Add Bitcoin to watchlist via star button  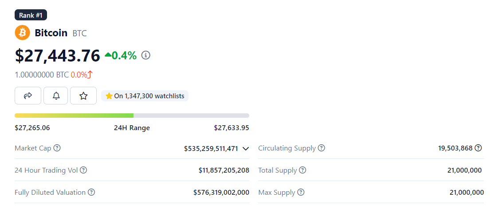click(x=83, y=96)
